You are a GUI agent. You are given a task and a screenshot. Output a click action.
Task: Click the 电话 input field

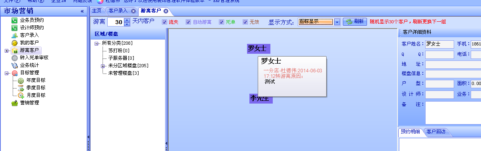pyautogui.click(x=475, y=54)
